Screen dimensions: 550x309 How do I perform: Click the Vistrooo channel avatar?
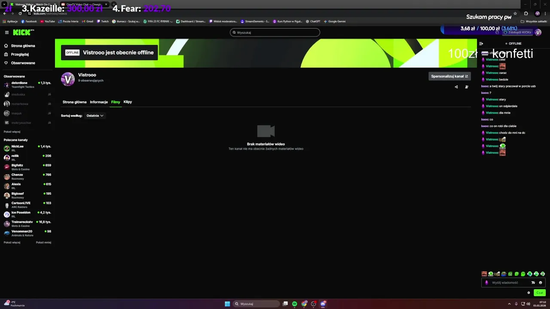[68, 79]
